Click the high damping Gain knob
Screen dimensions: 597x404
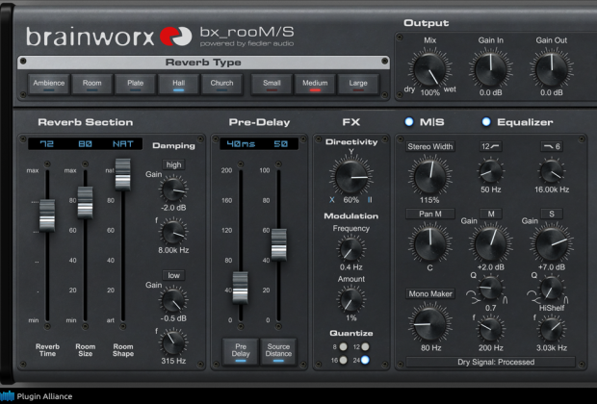point(173,189)
